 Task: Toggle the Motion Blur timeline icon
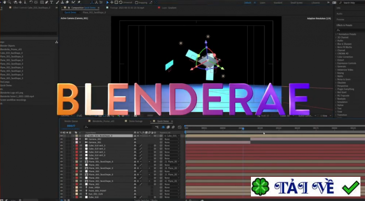coord(173,127)
